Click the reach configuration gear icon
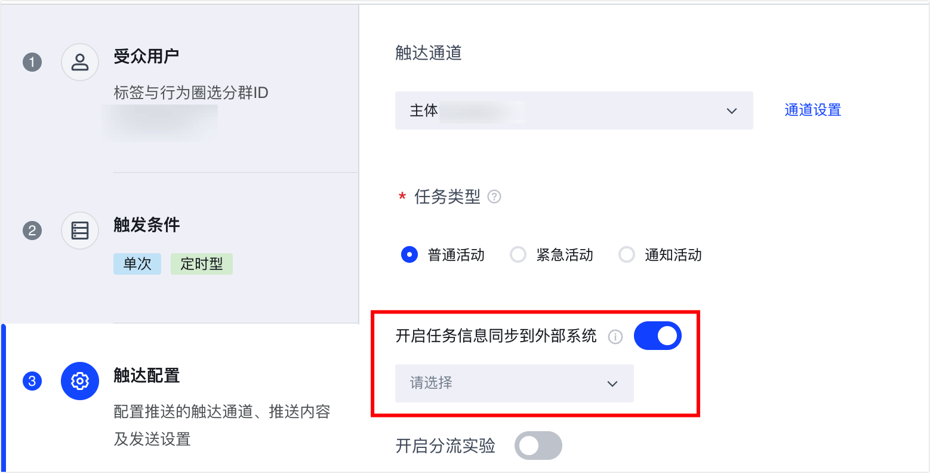 click(80, 381)
